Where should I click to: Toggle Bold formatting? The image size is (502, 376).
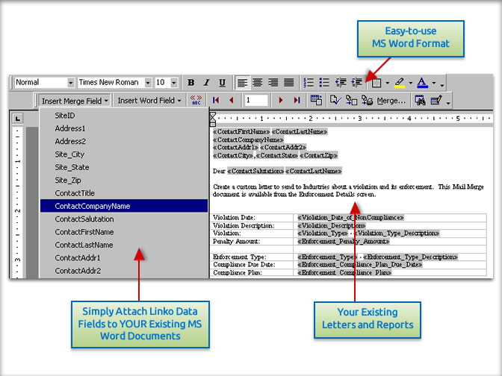(191, 83)
